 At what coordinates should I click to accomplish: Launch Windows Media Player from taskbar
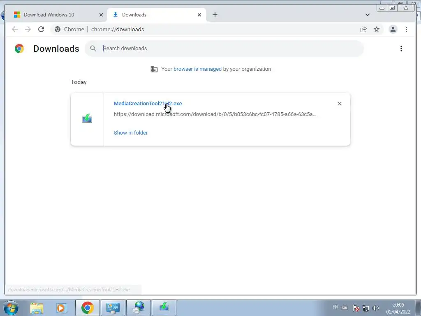61,308
